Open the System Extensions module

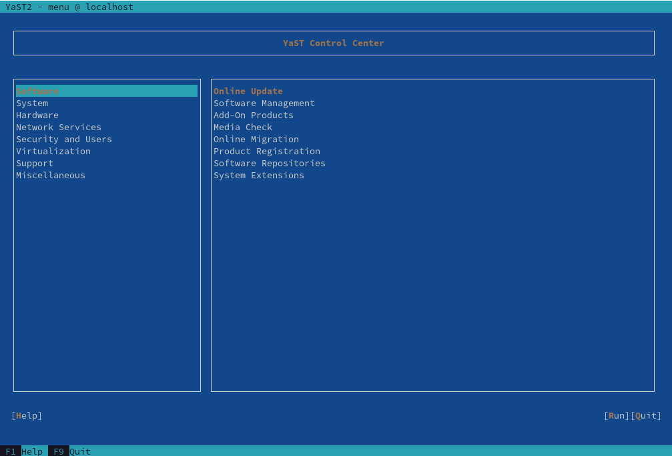point(259,175)
